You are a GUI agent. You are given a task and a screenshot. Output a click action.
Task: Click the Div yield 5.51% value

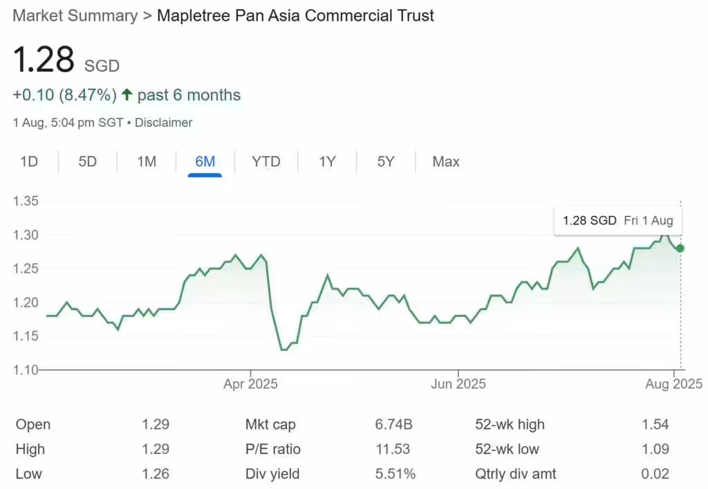tap(396, 474)
